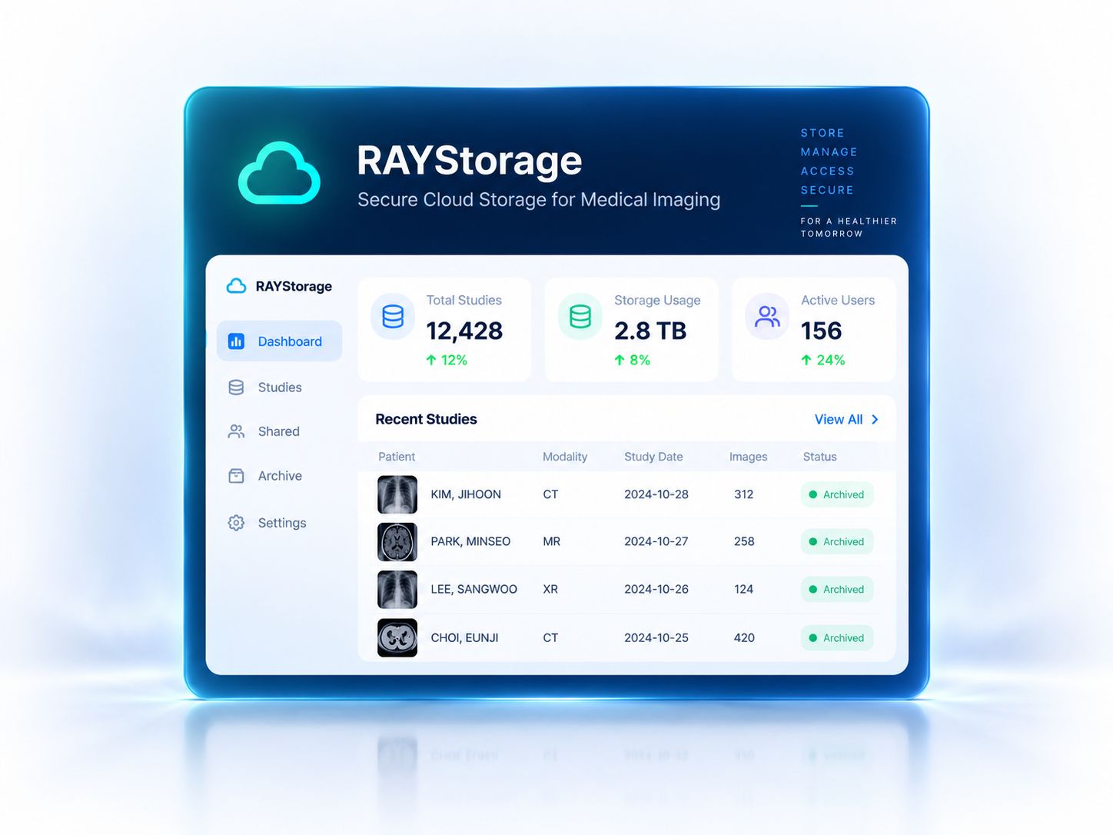
Task: Open the Dashboard menu item
Action: [279, 341]
